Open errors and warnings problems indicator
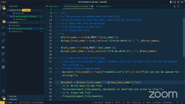The width and height of the screenshot is (185, 104). [25, 103]
